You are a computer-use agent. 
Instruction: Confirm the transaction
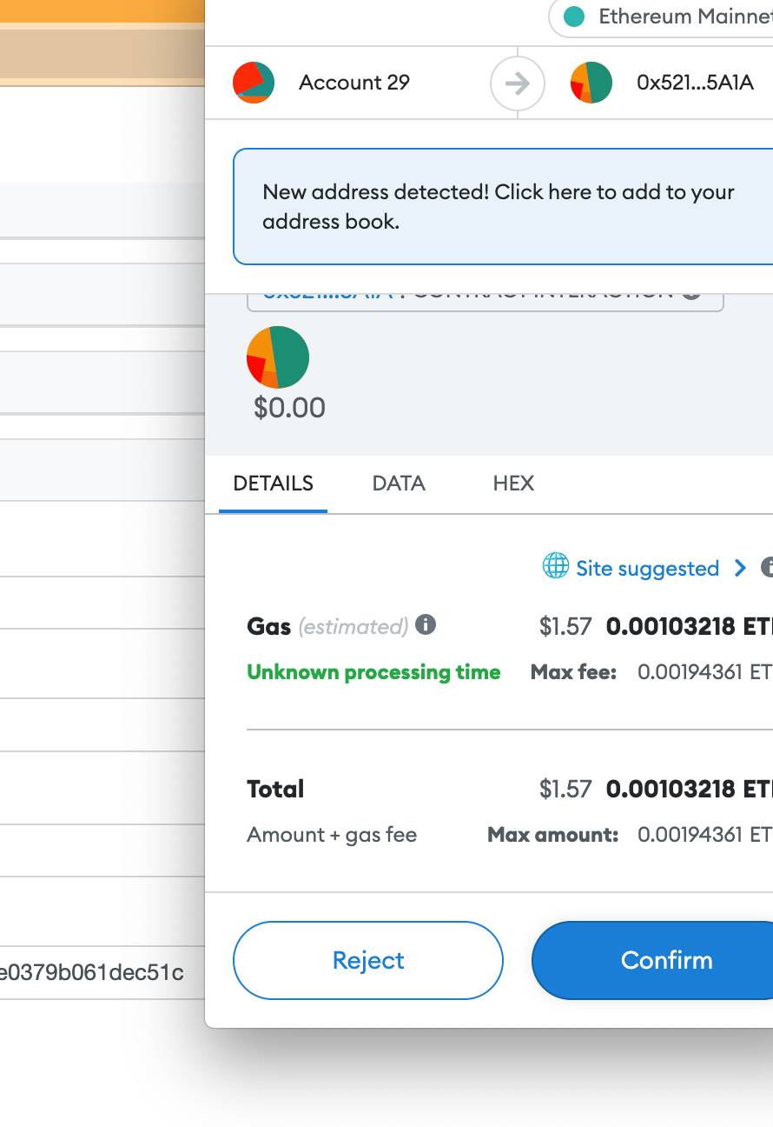pos(666,960)
